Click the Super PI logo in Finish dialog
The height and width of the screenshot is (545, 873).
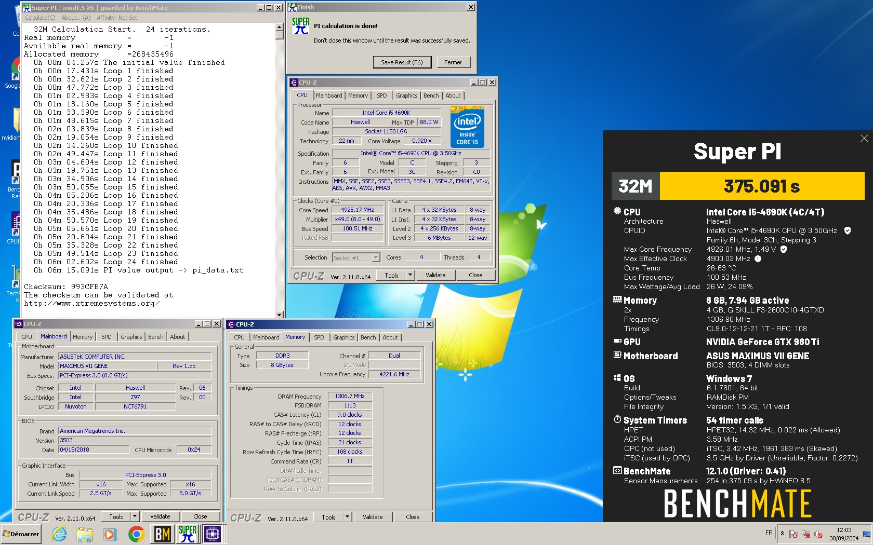click(300, 26)
